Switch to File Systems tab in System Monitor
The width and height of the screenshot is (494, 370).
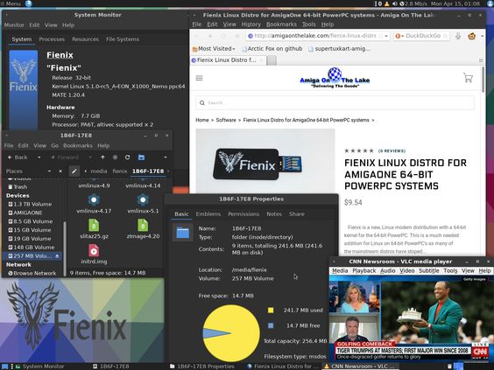(123, 39)
